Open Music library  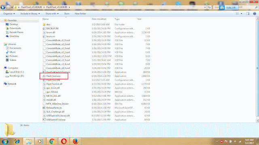tap(13, 52)
